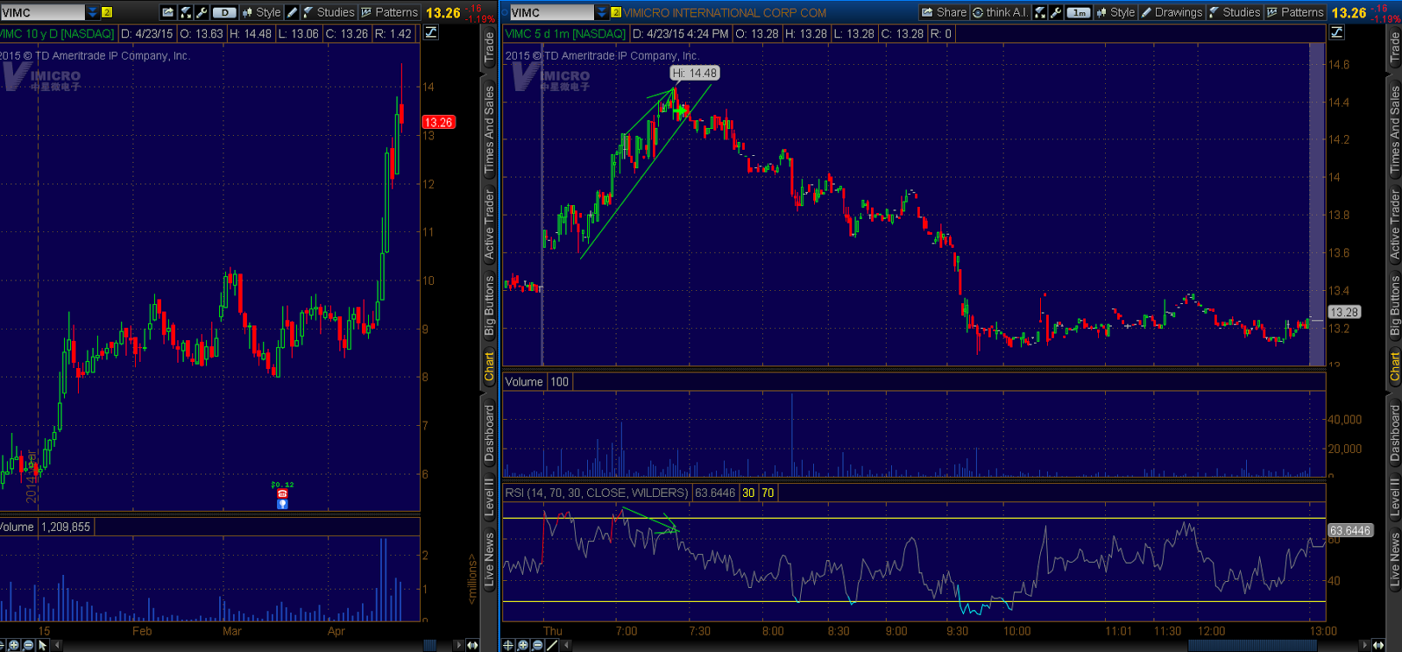Image resolution: width=1402 pixels, height=652 pixels.
Task: Open Big Buttons middle side tab
Action: point(489,305)
